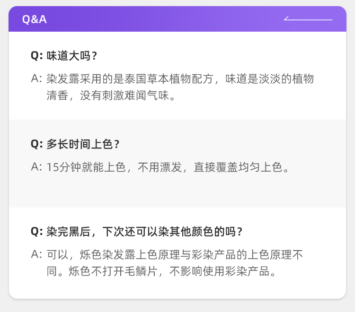Click the arrow line in the purple header
Viewport: 355px width, 312px height.
308,19
